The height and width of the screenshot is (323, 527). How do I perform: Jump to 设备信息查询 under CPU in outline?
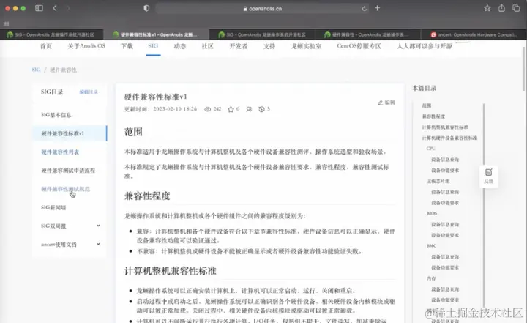click(x=445, y=160)
